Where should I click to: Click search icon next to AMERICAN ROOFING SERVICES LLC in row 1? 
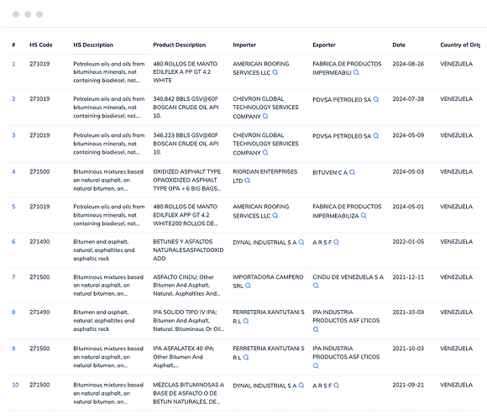[275, 72]
